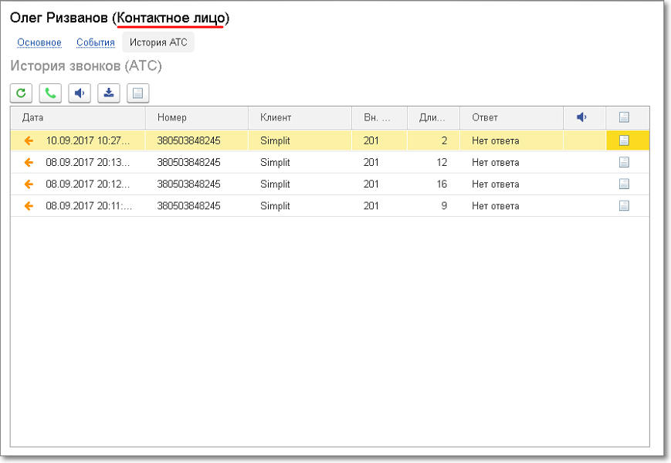This screenshot has width=671, height=463.
Task: Click the green phone call icon
Action: [x=50, y=93]
